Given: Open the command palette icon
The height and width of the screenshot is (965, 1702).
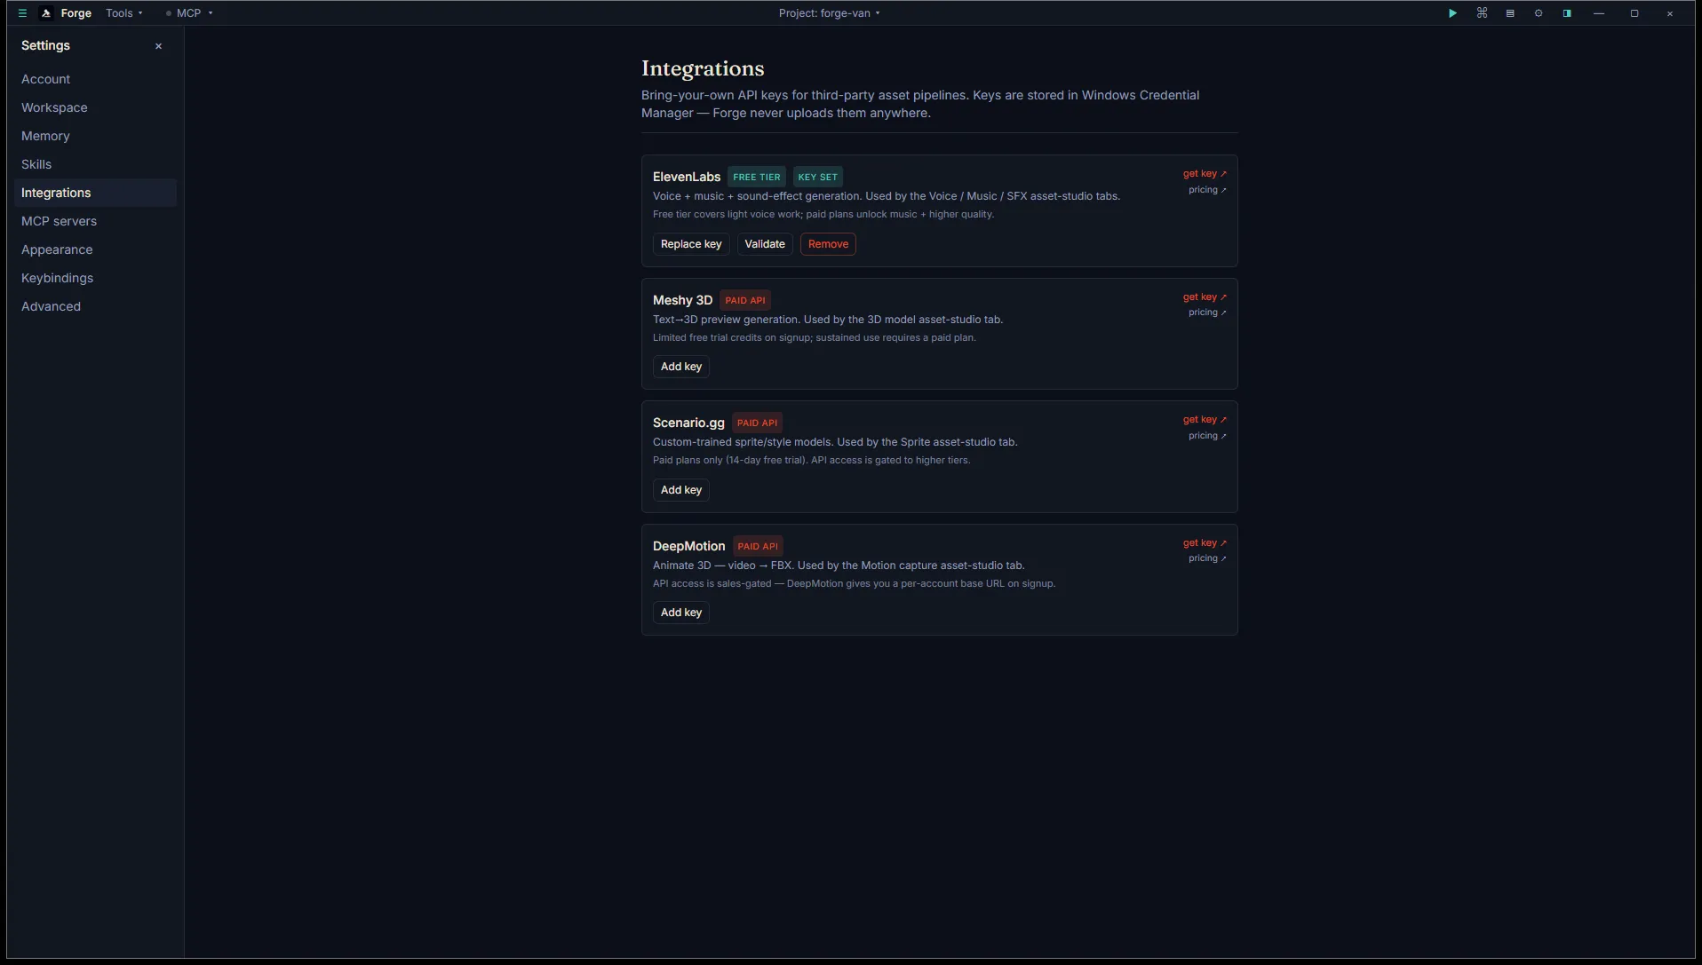Looking at the screenshot, I should coord(1482,13).
